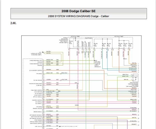Select the V72 circuit code at pin 26
This screenshot has width=156, height=129.
57,101
